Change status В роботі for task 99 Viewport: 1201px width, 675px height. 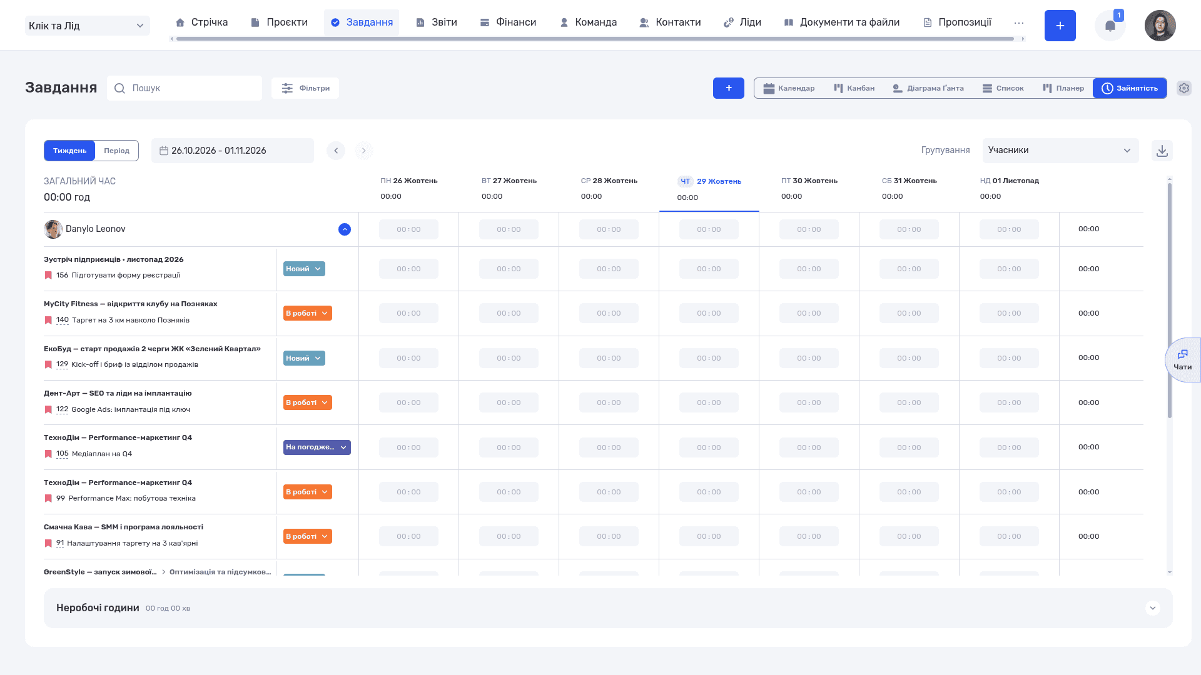[x=308, y=492]
